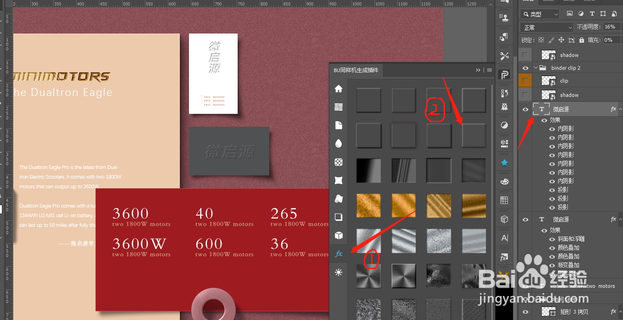Select the BU同样机生成插件 panel tab
The width and height of the screenshot is (623, 320).
pos(356,70)
